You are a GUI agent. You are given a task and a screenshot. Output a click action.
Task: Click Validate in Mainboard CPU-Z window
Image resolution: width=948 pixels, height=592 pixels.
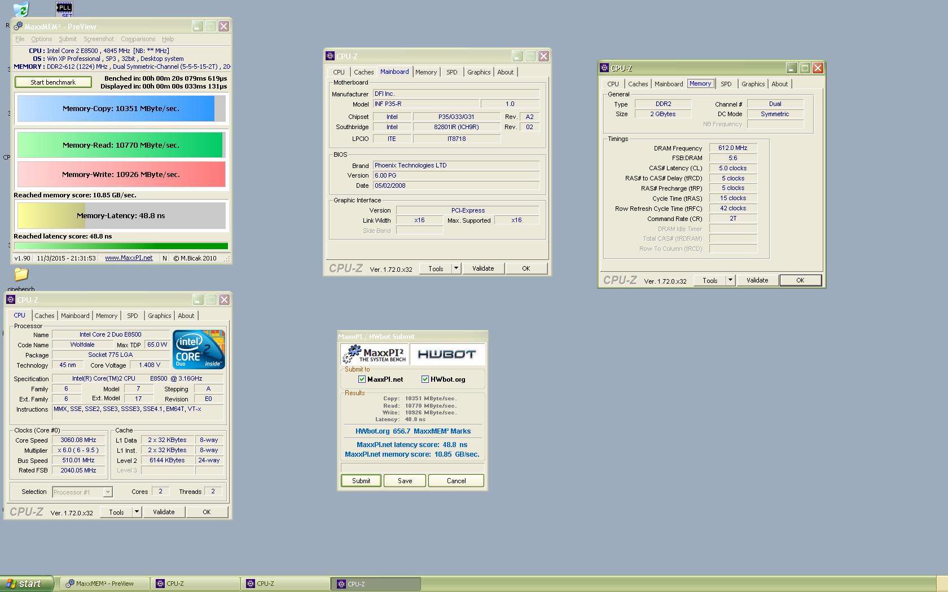pos(483,268)
